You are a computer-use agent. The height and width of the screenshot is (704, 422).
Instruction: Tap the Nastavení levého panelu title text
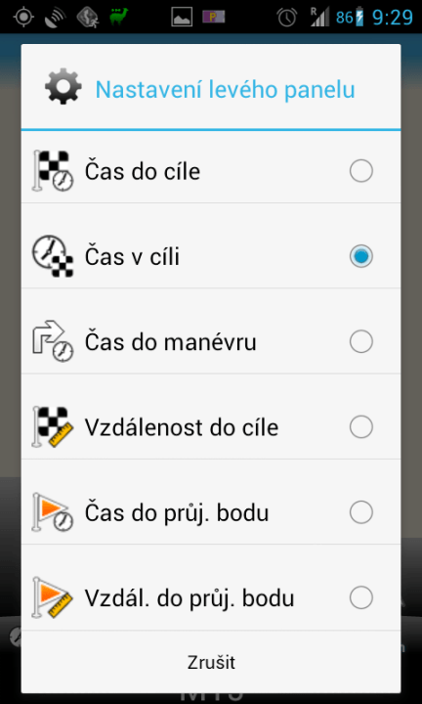coord(225,89)
